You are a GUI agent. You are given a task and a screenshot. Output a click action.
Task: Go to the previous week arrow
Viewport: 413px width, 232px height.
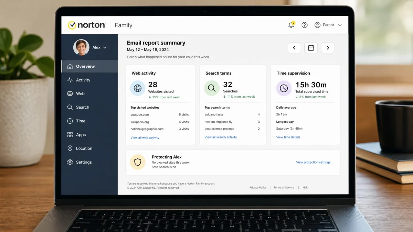pos(294,48)
